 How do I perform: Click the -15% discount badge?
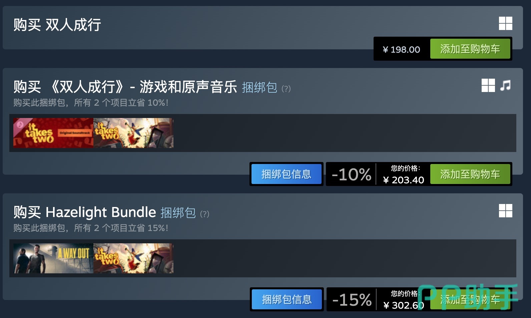click(x=352, y=299)
